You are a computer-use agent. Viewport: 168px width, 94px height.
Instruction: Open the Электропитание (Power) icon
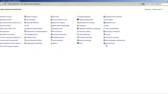coord(104,43)
